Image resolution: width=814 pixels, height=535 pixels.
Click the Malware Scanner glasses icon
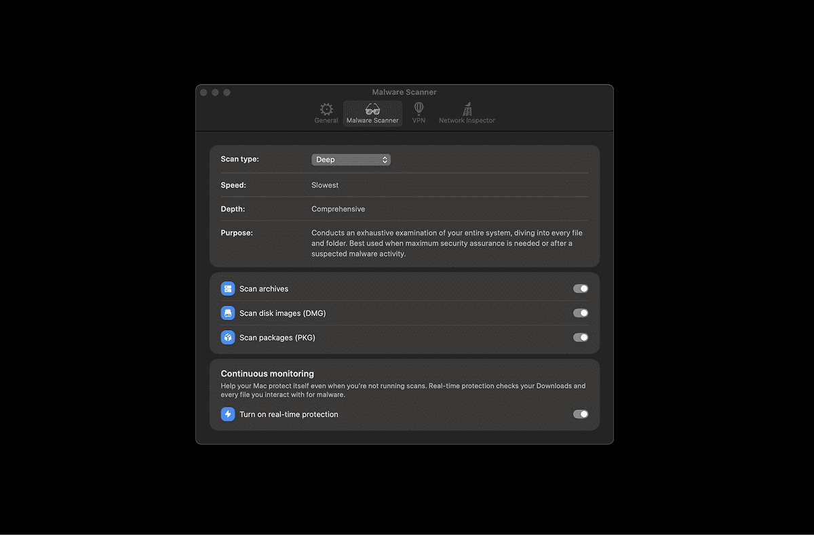click(372, 109)
